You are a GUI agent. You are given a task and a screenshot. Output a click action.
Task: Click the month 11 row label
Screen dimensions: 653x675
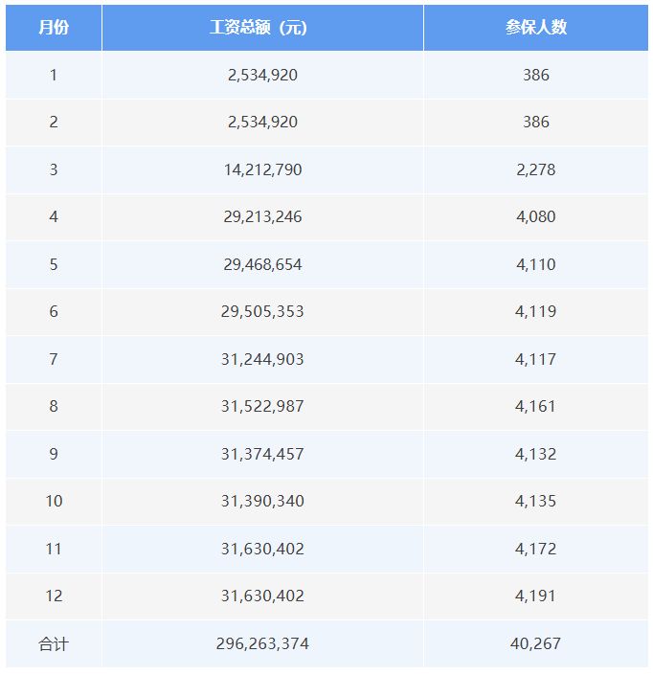pyautogui.click(x=54, y=549)
